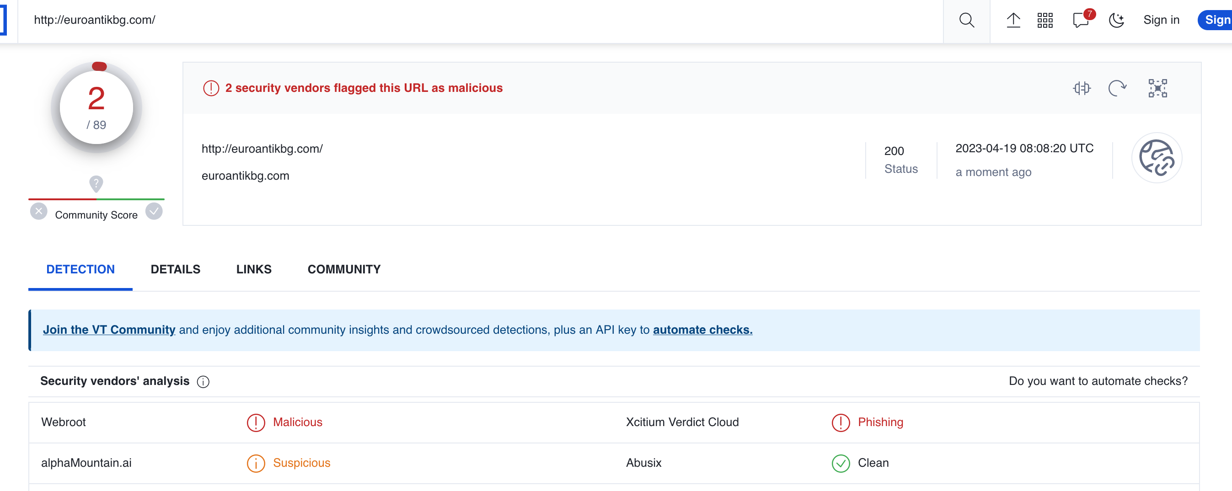The width and height of the screenshot is (1232, 491).
Task: Click the reanalyze refresh icon
Action: [1118, 88]
